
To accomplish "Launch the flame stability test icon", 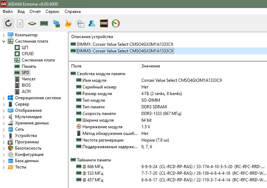I will tap(68, 23).
